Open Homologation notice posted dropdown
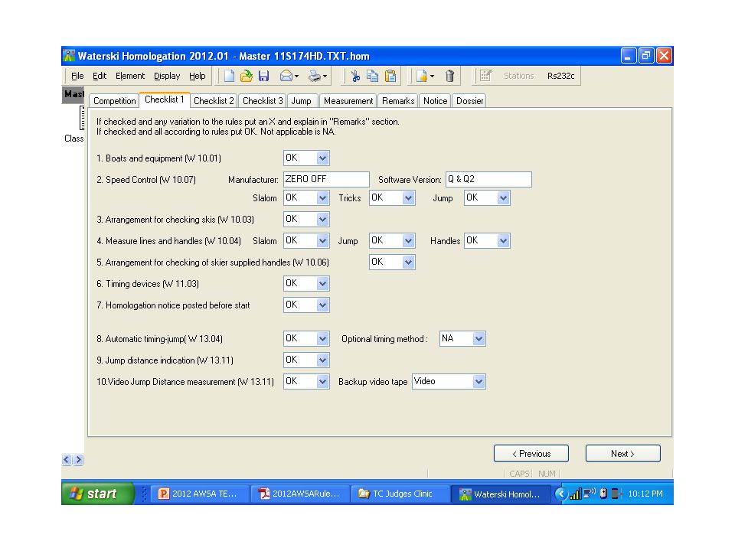The width and height of the screenshot is (735, 551). [322, 305]
